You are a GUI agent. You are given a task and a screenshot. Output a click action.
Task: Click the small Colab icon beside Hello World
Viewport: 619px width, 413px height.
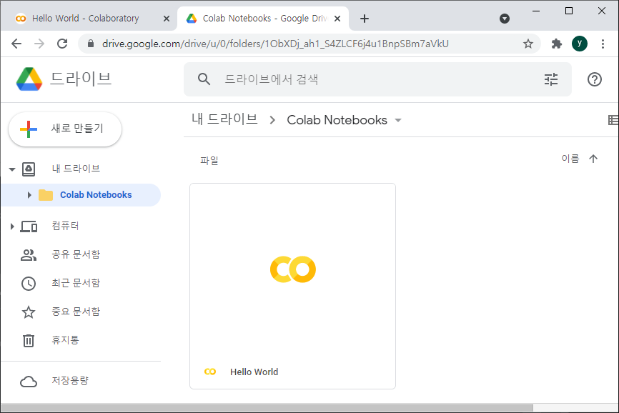click(210, 372)
